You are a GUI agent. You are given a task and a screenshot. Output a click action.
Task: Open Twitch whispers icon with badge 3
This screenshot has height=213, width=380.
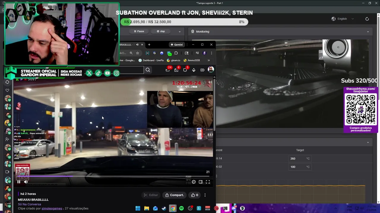pyautogui.click(x=185, y=70)
